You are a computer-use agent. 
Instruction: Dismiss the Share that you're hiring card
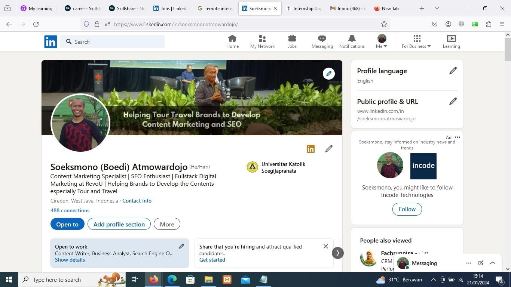pos(326,246)
